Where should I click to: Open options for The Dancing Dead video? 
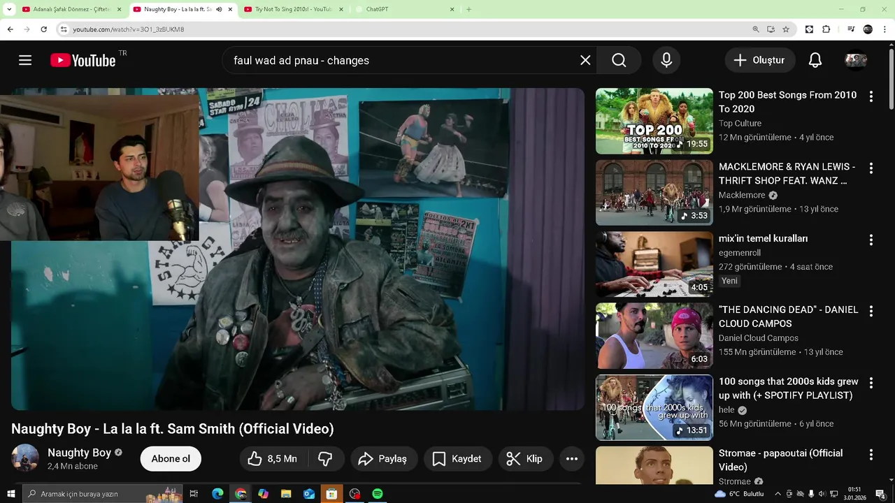click(871, 311)
